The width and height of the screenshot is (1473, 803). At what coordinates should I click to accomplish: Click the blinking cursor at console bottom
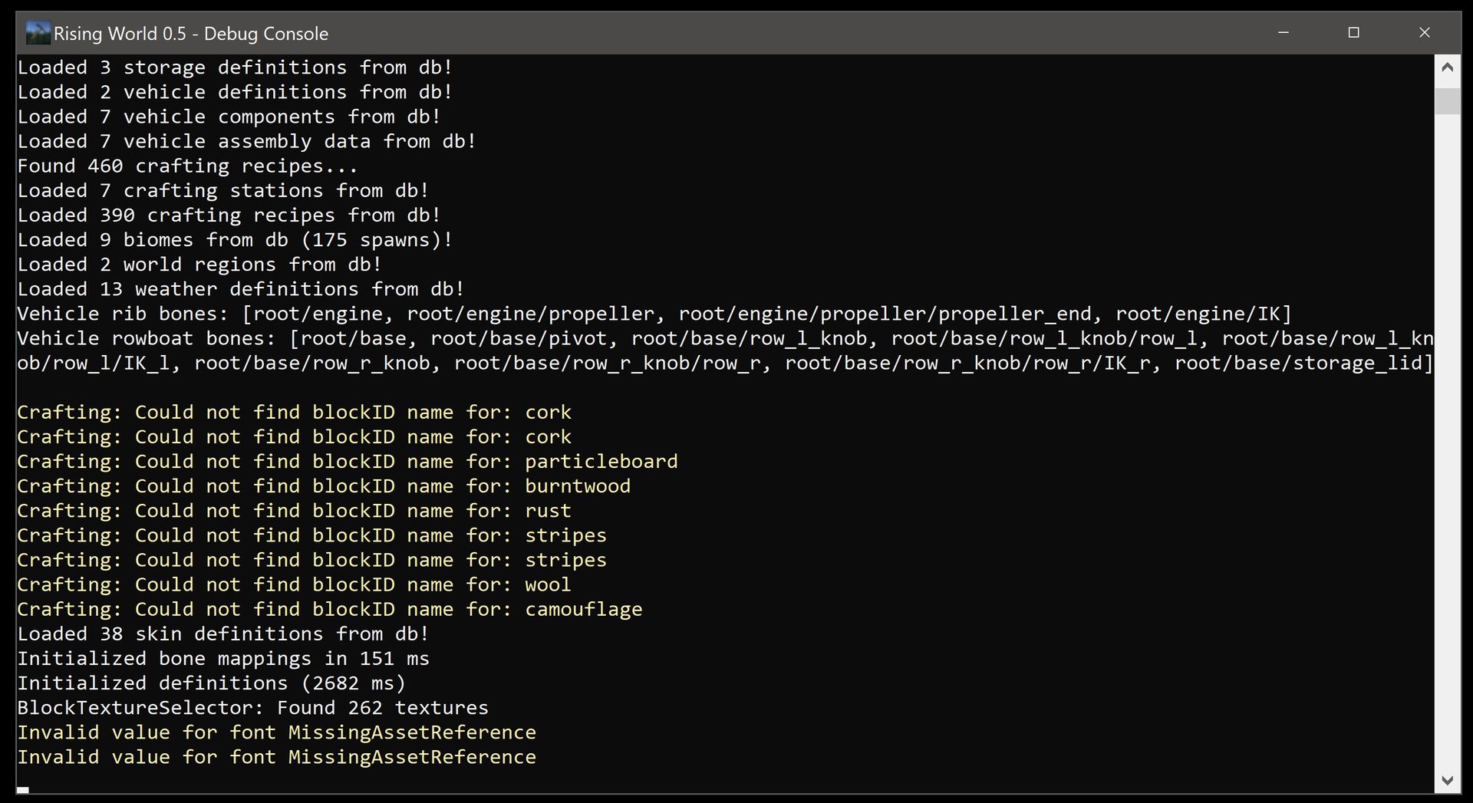click(23, 789)
